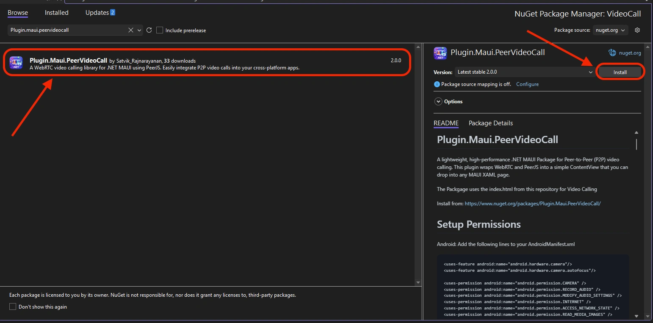The image size is (653, 323).
Task: Click the package title in the details header
Action: click(x=498, y=52)
